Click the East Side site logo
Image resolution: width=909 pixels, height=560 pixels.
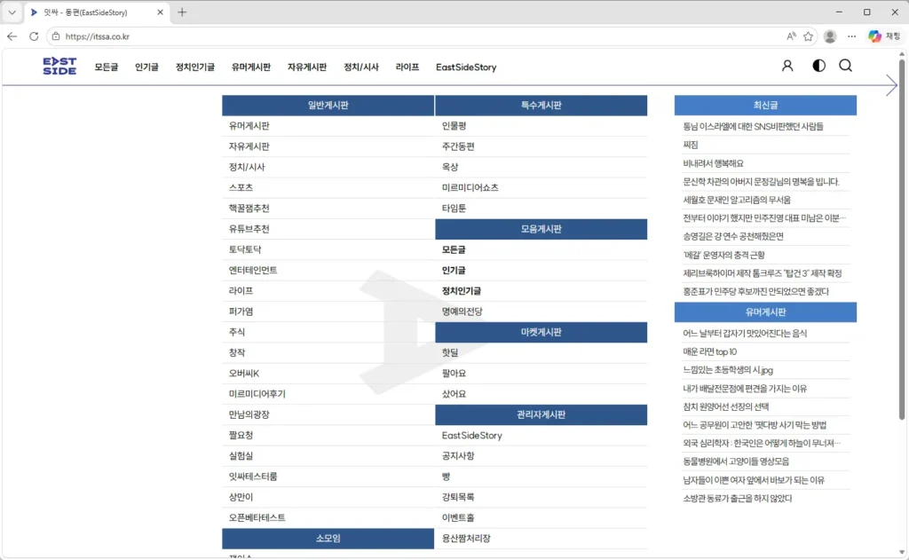(x=59, y=66)
